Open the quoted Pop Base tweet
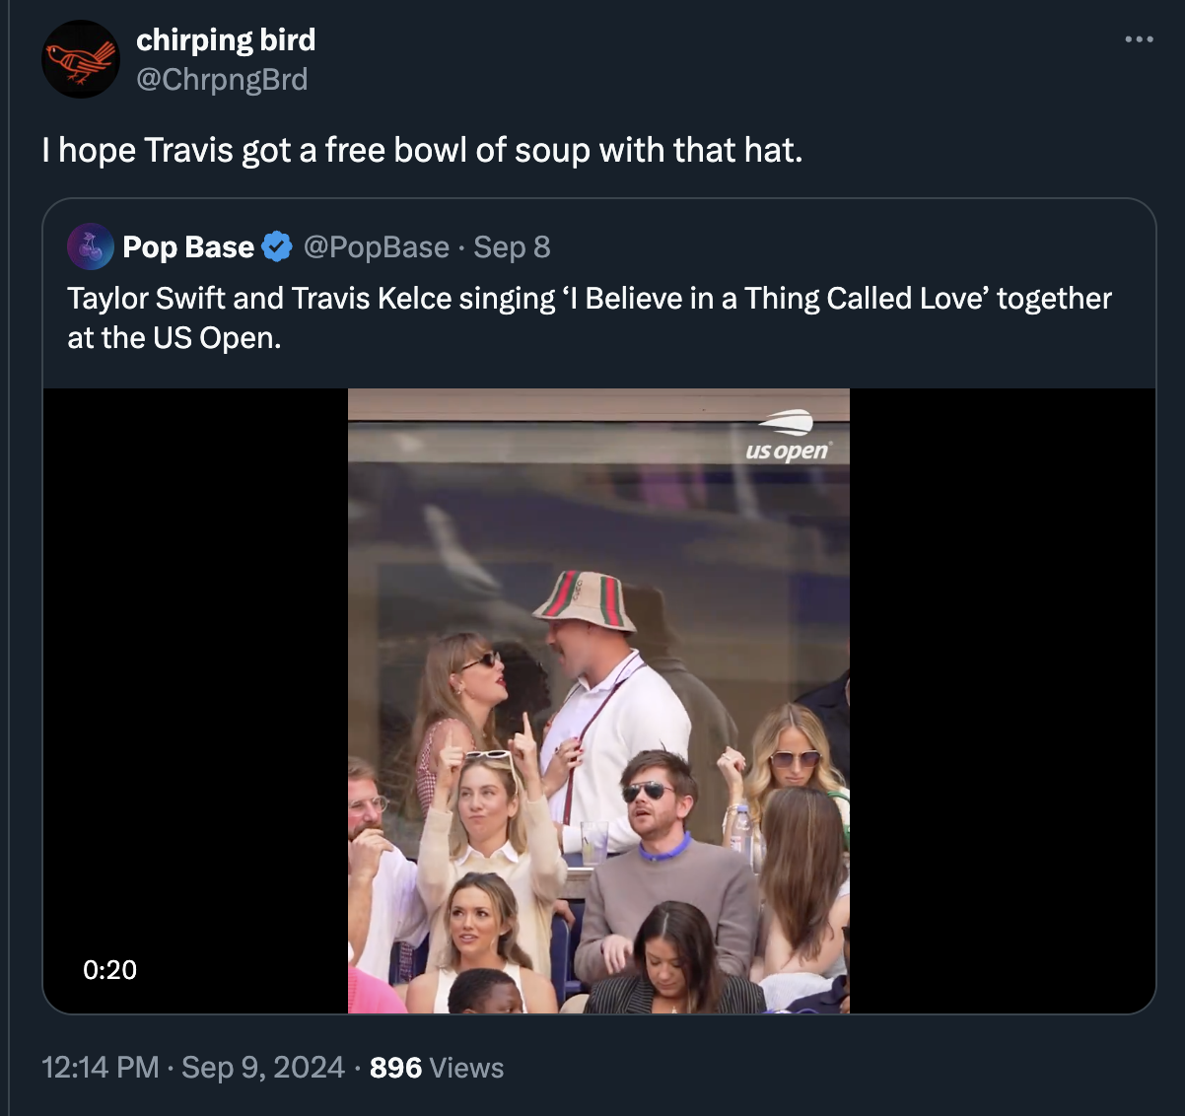1185x1116 pixels. (x=592, y=315)
